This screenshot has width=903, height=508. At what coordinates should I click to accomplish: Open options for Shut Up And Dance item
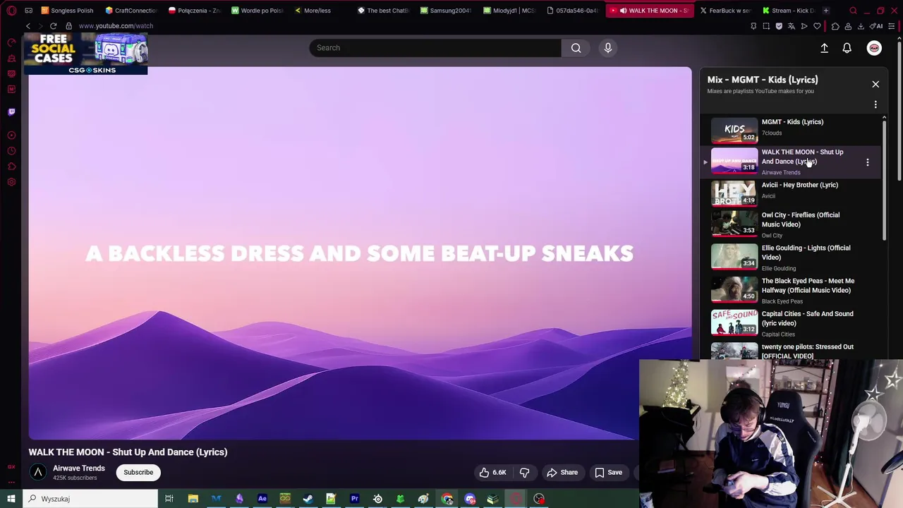point(868,162)
